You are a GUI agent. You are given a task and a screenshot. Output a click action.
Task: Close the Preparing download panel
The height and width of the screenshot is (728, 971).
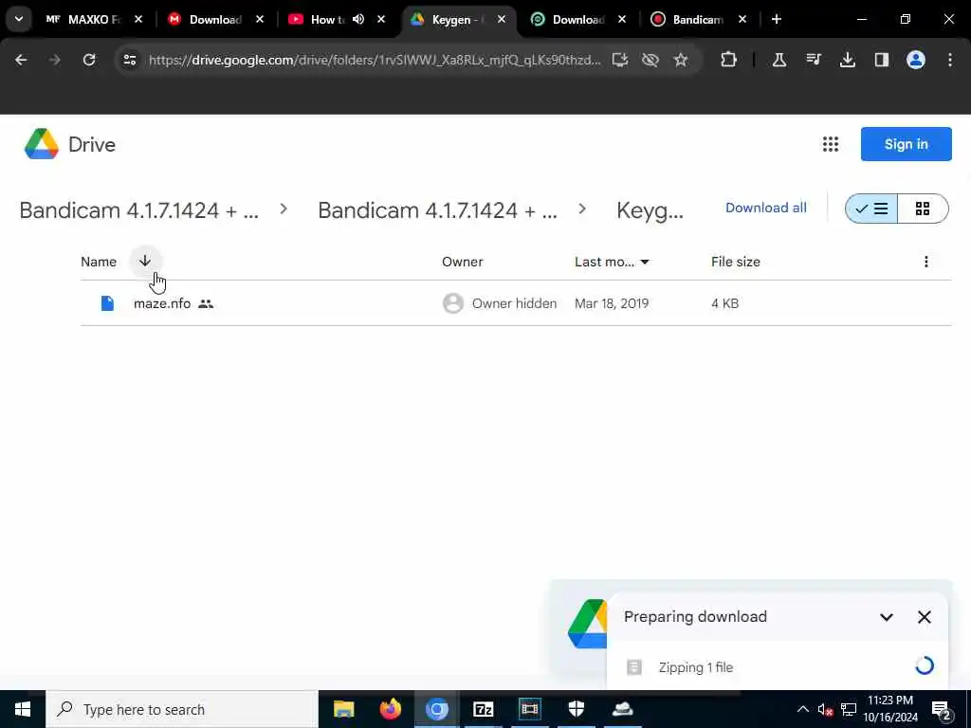point(925,617)
